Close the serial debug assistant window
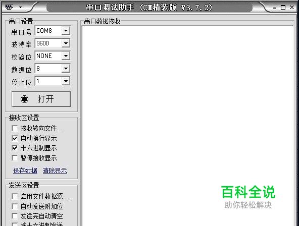 [292, 7]
